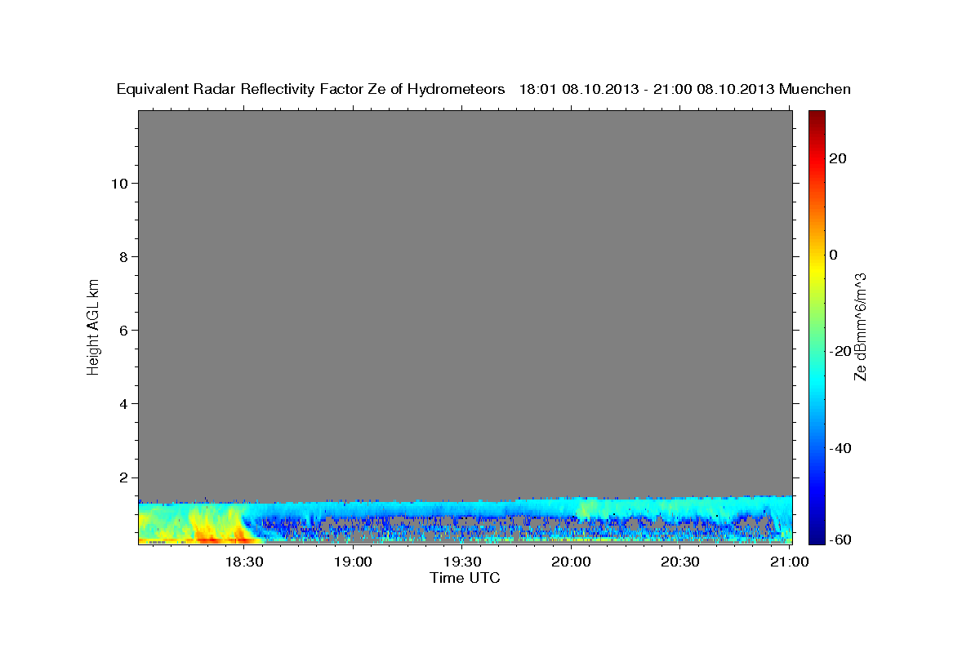Pick the dark blue bottom of the colorbar
The height and width of the screenshot is (653, 980).
[817, 535]
